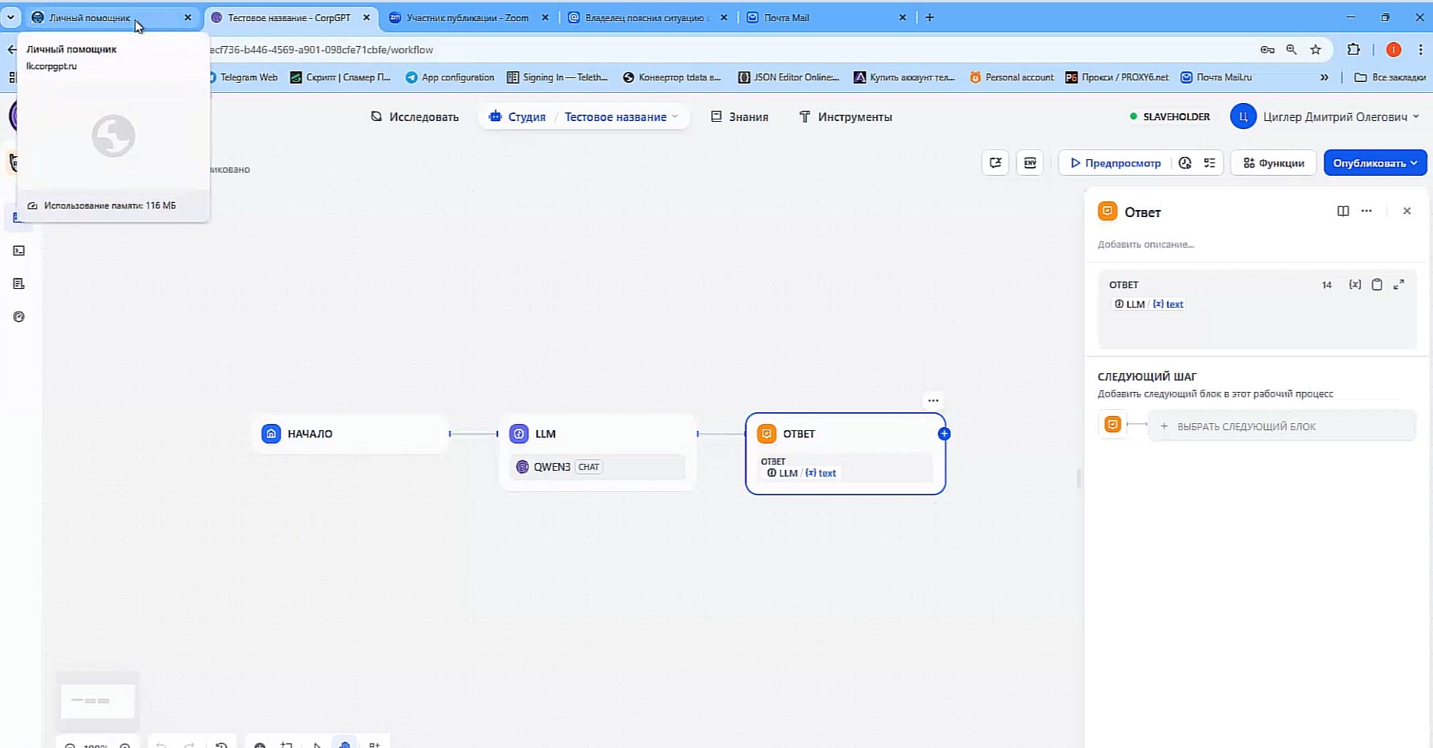The width and height of the screenshot is (1433, 748).
Task: Click the terminal icon in left sidebar
Action: coord(19,251)
